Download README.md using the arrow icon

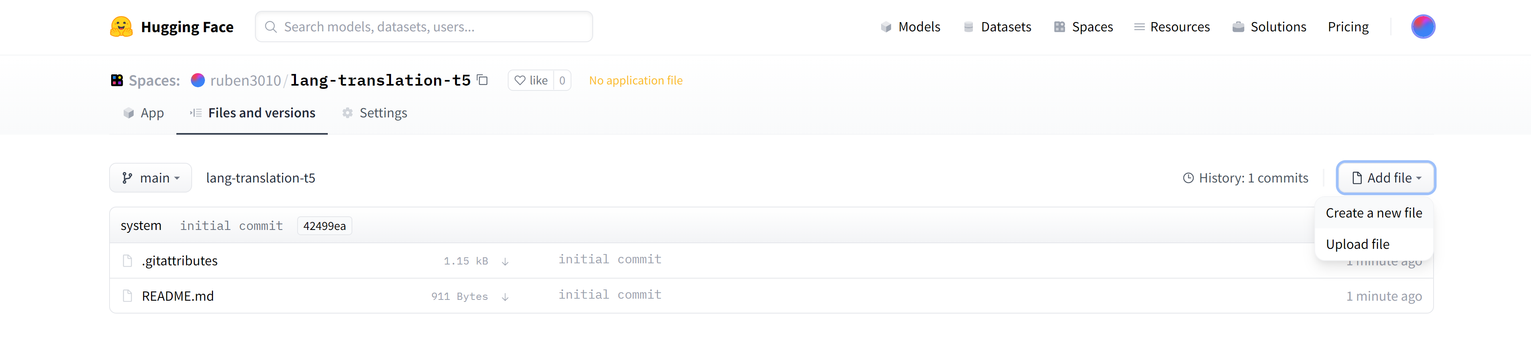pos(505,297)
